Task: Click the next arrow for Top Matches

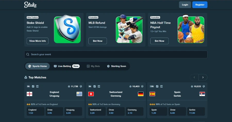Action: pyautogui.click(x=203, y=77)
